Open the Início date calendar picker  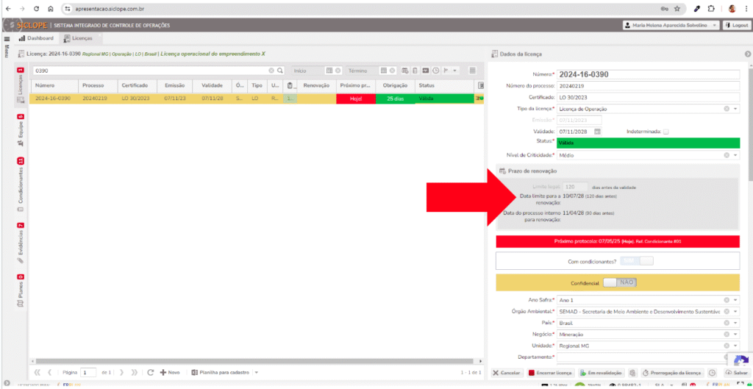(329, 71)
